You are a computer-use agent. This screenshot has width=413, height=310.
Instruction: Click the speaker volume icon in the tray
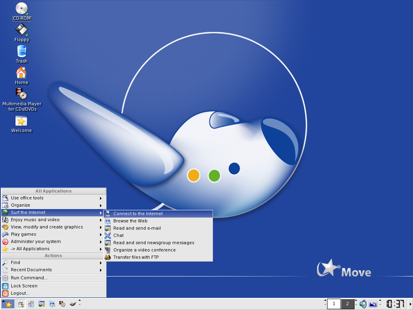click(363, 304)
